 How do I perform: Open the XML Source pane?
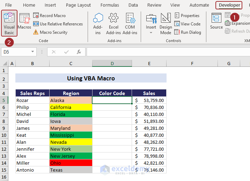(x=216, y=21)
